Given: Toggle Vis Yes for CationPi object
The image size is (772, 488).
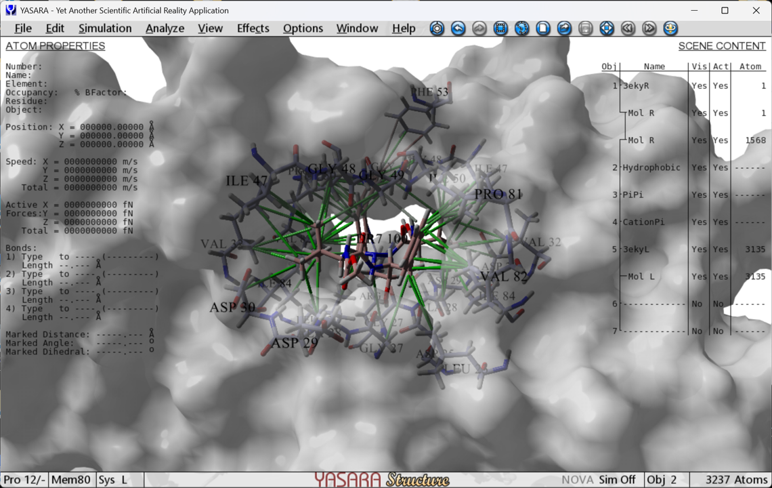Looking at the screenshot, I should [x=699, y=222].
